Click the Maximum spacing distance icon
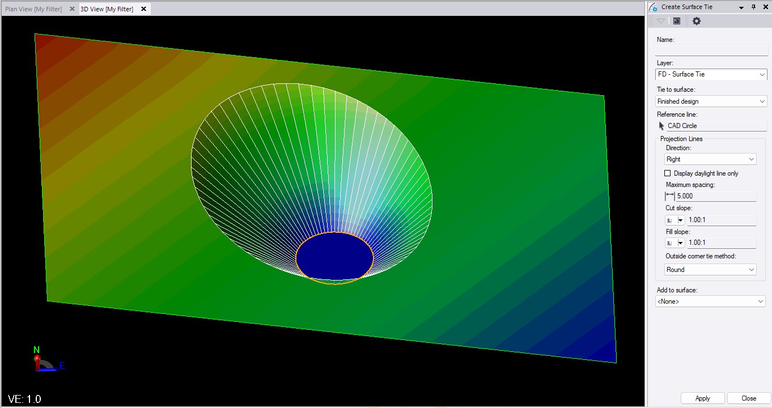772x408 pixels. (x=669, y=196)
